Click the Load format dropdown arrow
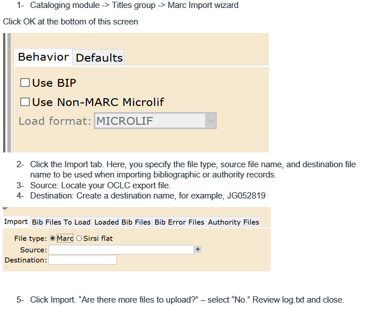This screenshot has width=366, height=310. click(x=211, y=121)
